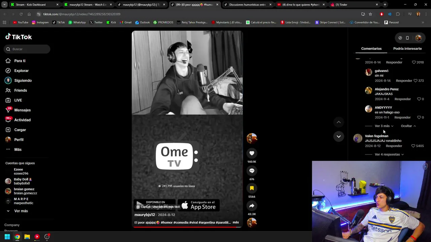Open Chrome extensions puzzle icon
Screen dimensions: 431x242
click(398, 14)
